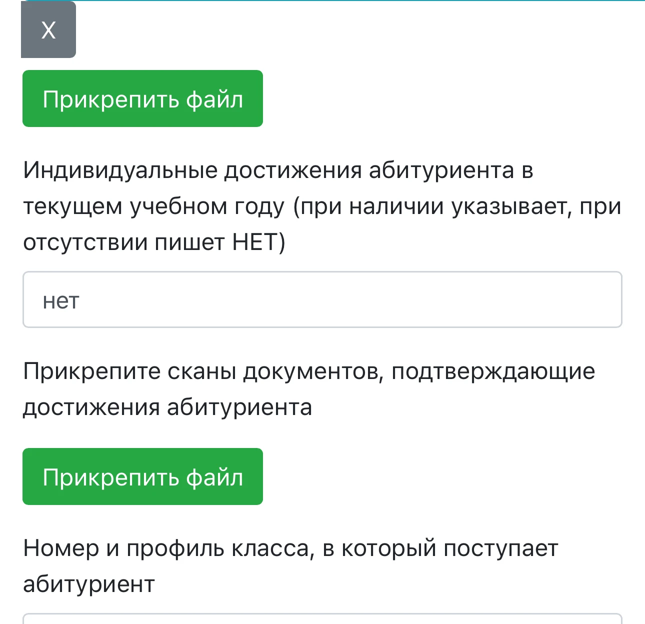This screenshot has width=645, height=624.
Task: Click "достижения абитуриента" under the scans label
Action: pyautogui.click(x=167, y=407)
